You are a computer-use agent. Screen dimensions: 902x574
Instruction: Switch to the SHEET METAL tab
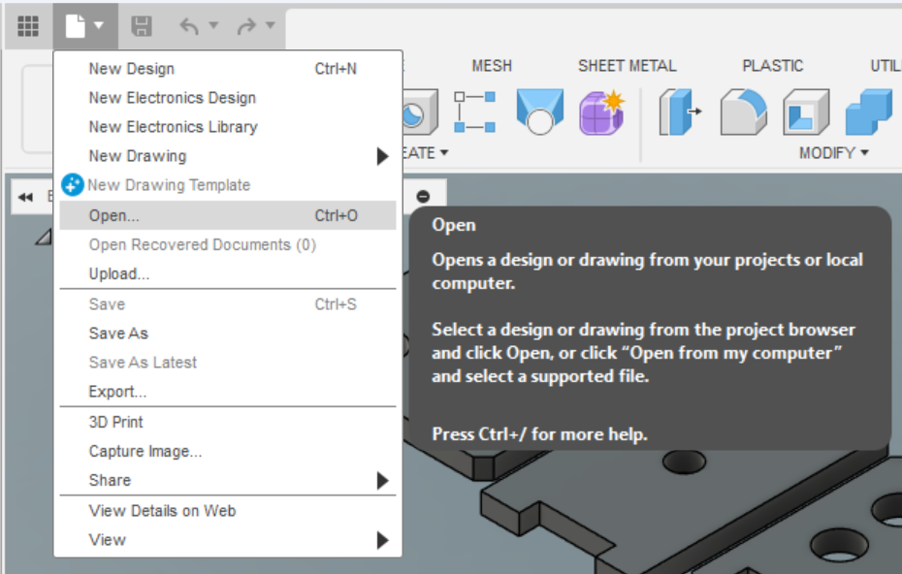[627, 66]
